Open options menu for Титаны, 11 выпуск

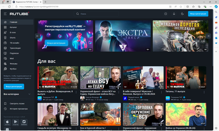click(x=204, y=92)
